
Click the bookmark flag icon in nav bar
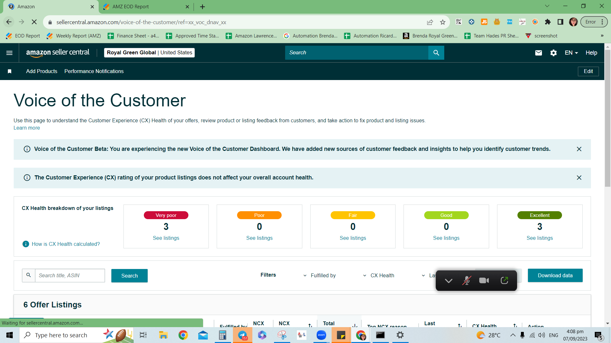[x=10, y=71]
